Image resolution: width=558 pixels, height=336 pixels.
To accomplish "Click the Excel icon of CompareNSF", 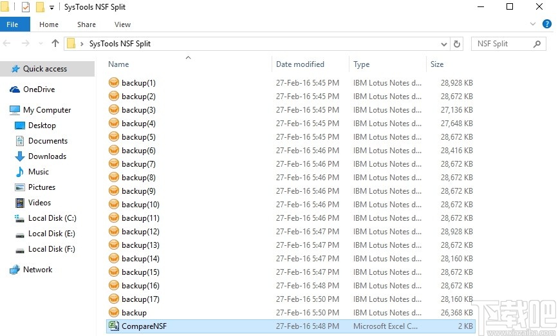I will [113, 326].
